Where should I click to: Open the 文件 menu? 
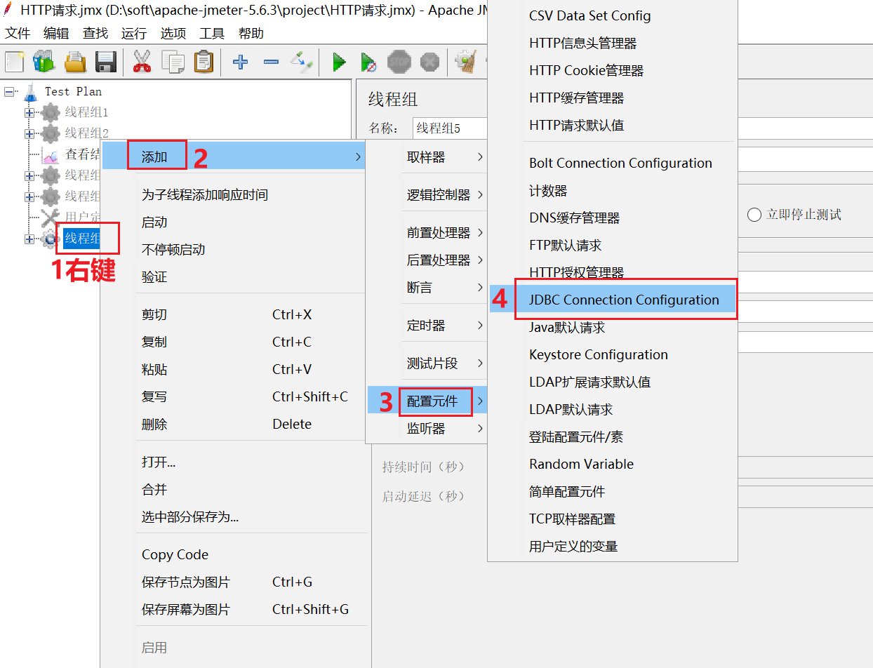point(18,33)
